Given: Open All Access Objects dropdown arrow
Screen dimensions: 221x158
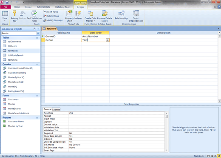Looking at the screenshot, I should 34,29.
